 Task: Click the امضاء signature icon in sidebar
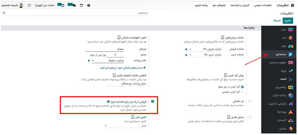291,79
